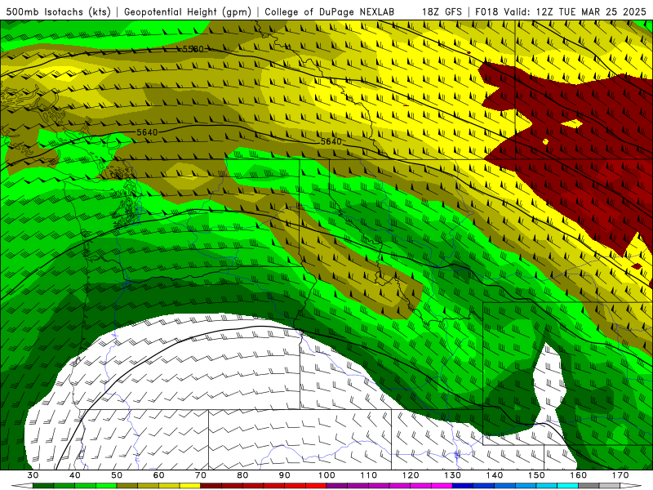This screenshot has height=490, width=653.
Task: Click the 160 knot scale label
Action: coord(579,475)
